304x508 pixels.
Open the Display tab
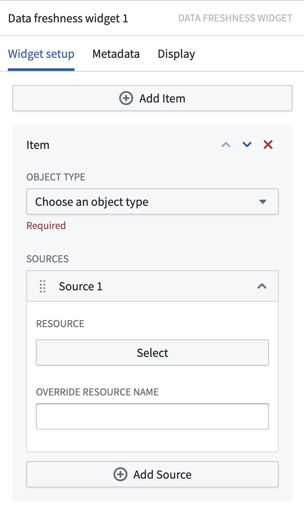[x=176, y=54]
